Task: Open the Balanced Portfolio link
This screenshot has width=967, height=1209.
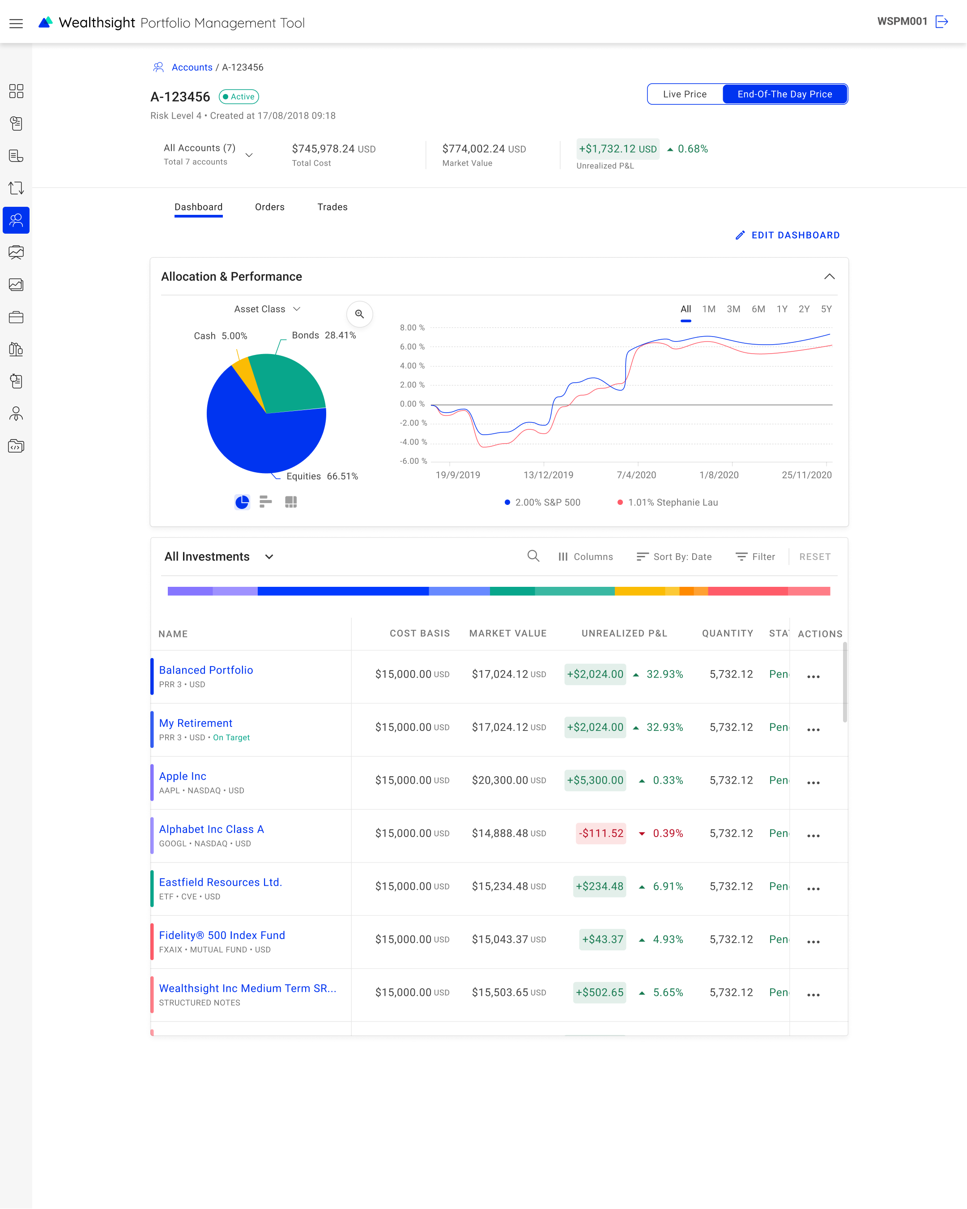Action: [x=206, y=670]
